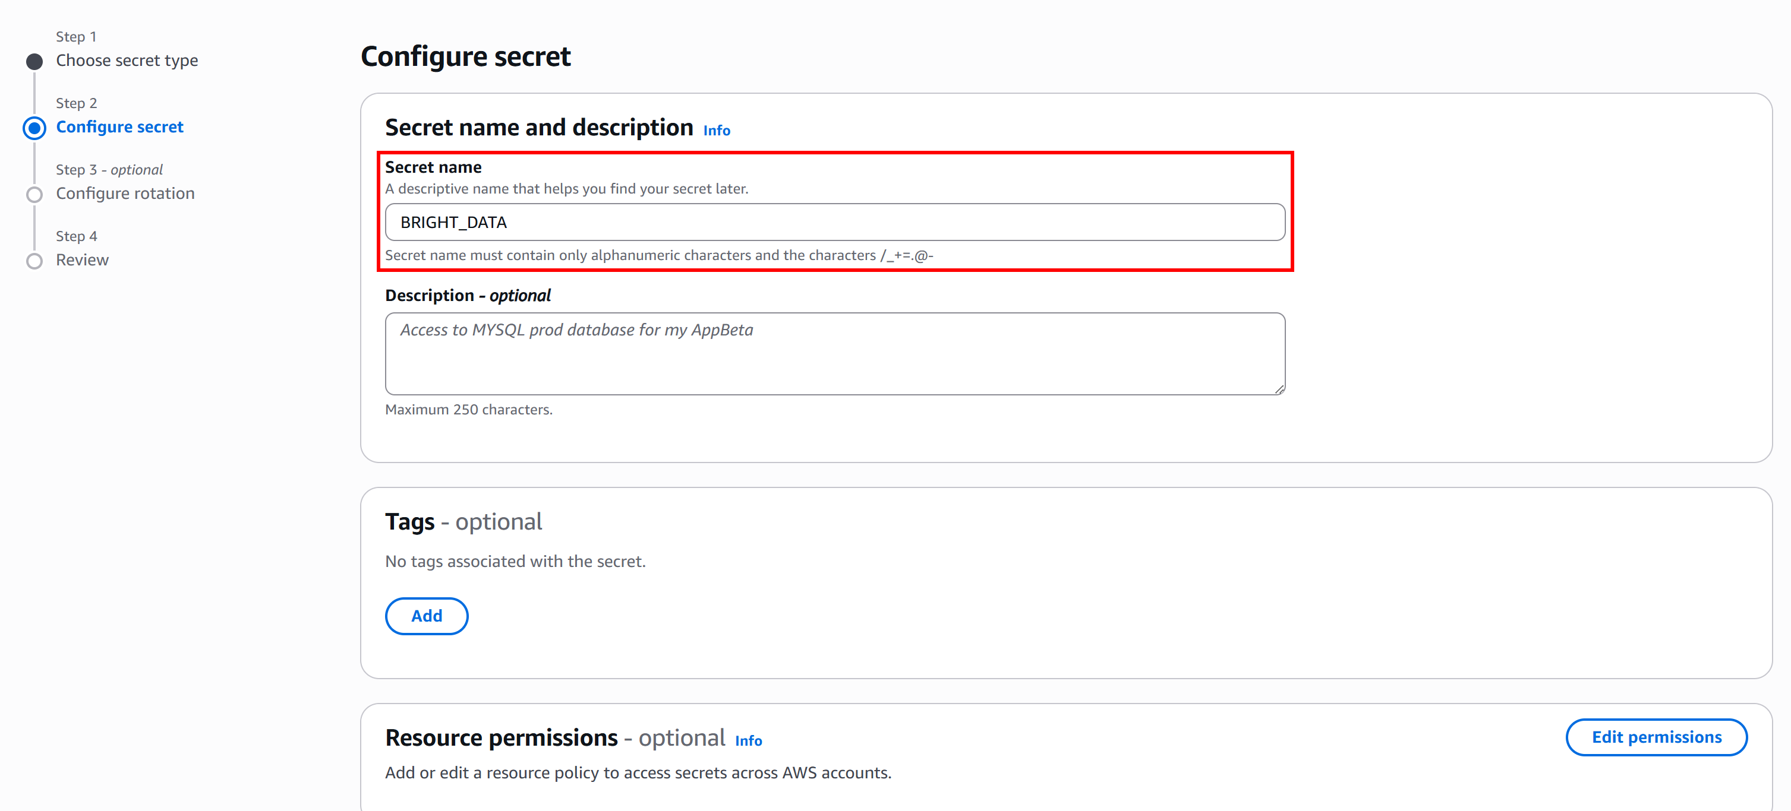Click the Step 1 completed step marker
The image size is (1791, 811).
(x=34, y=61)
